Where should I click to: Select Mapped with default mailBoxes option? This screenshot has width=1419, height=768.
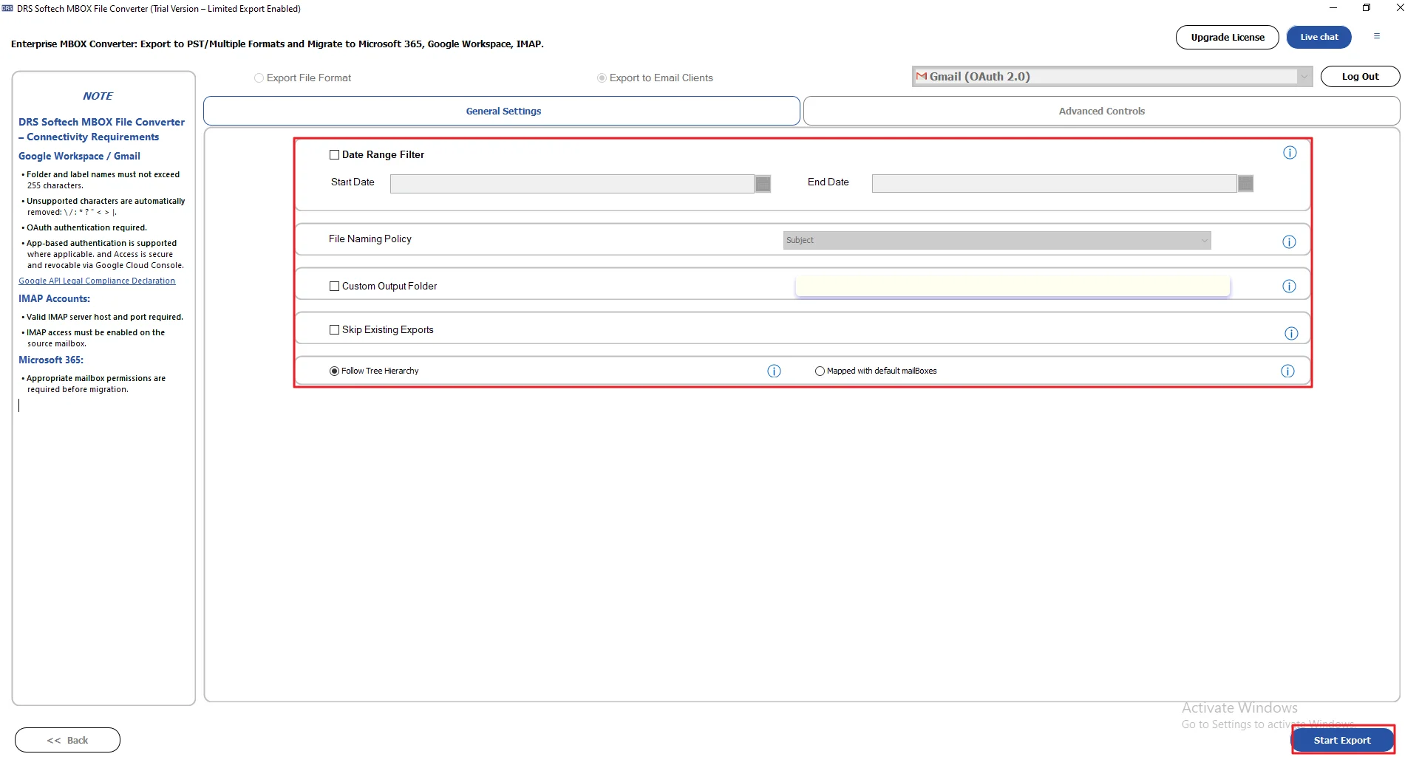820,371
